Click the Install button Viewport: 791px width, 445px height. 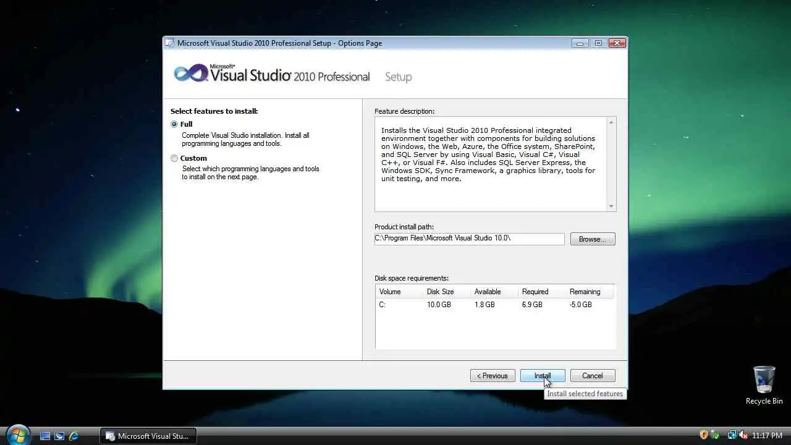point(543,376)
